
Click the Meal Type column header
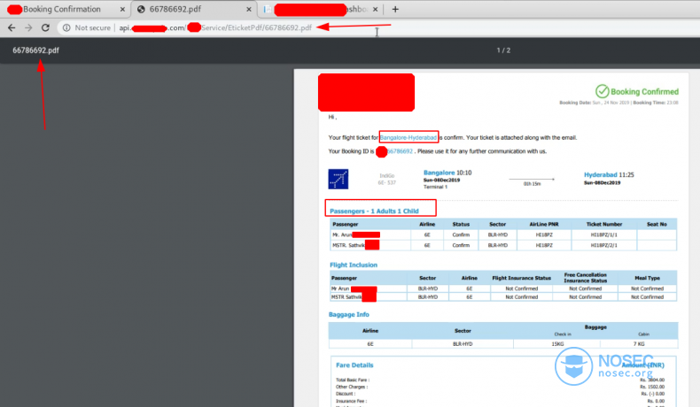(x=648, y=278)
